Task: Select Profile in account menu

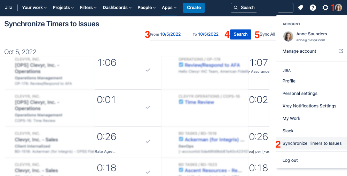Action: tap(289, 81)
